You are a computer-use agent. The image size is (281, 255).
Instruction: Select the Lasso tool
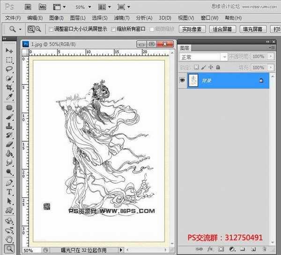[x=9, y=69]
